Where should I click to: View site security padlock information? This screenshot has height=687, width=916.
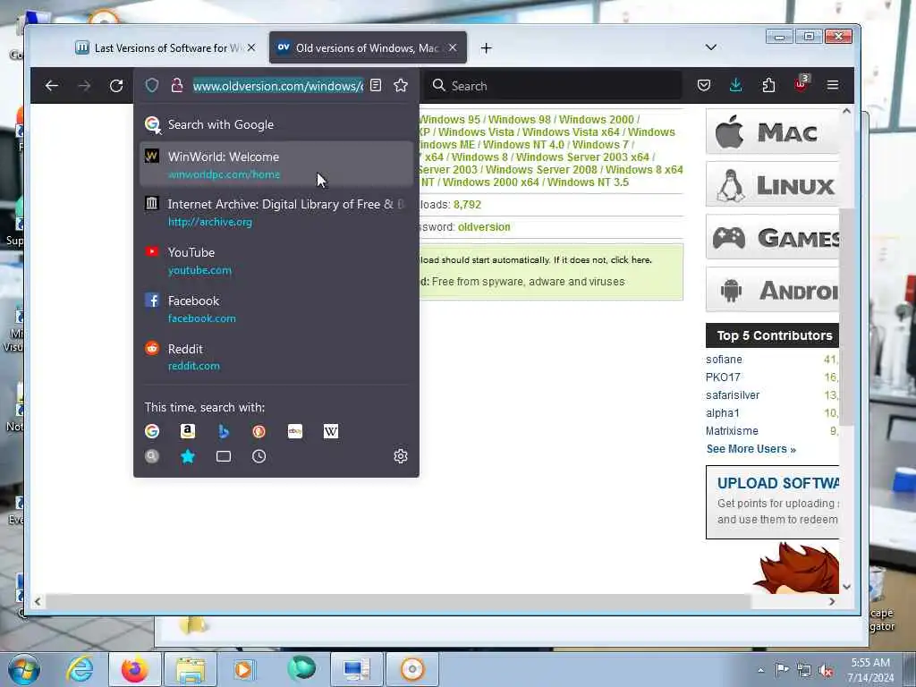coord(177,85)
